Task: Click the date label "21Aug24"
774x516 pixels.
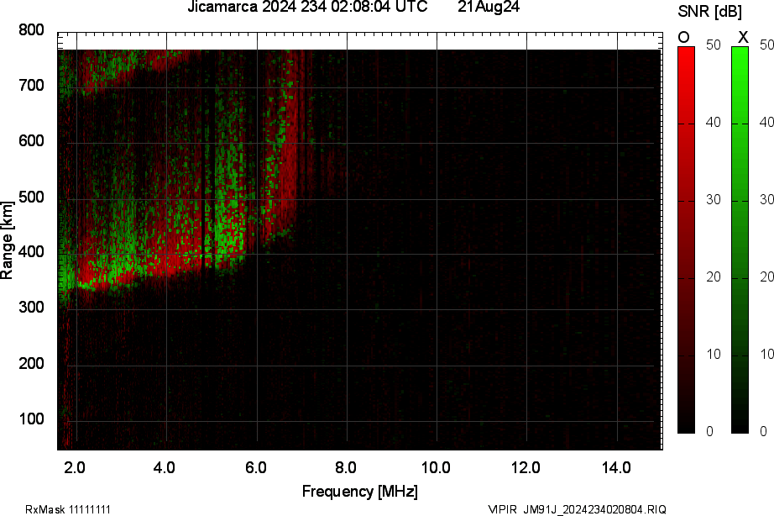Action: 489,7
